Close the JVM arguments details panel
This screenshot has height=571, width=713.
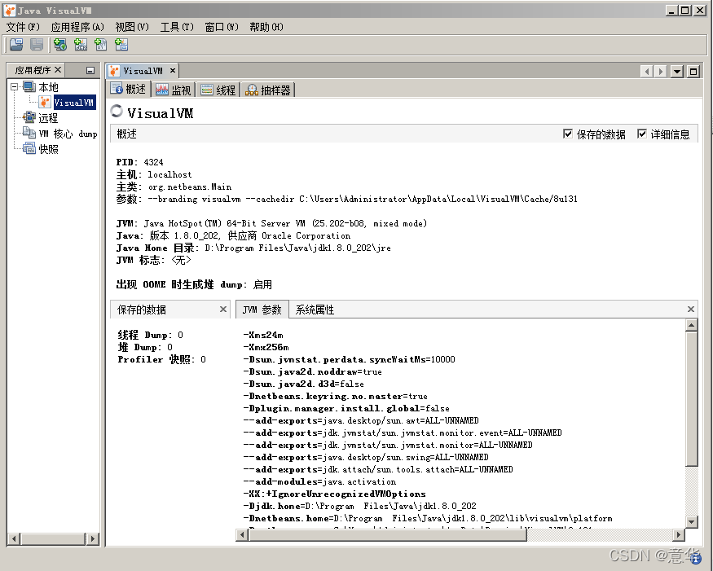pyautogui.click(x=691, y=310)
